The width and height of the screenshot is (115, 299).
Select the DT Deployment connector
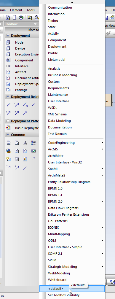(x=9, y=113)
